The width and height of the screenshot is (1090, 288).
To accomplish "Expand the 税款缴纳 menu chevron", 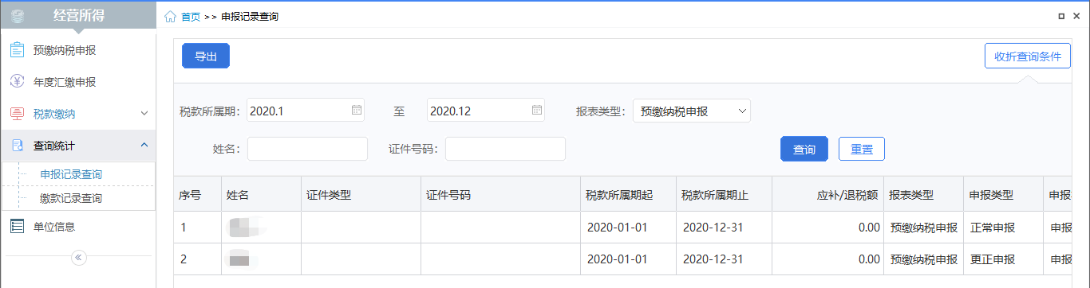I will coord(144,114).
